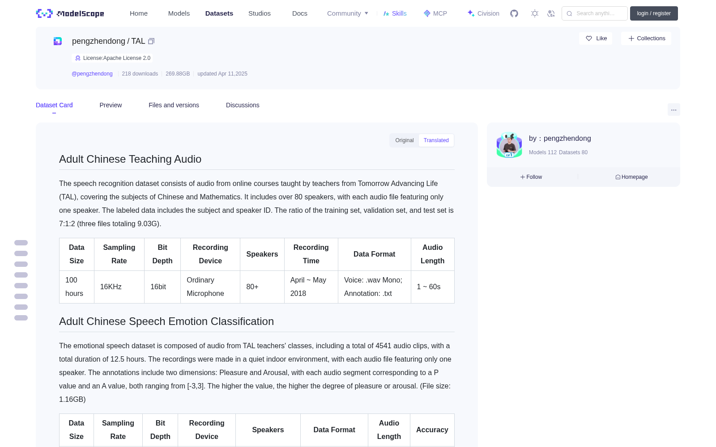Click the Adult Chinese Speech Emotion Classification heading
The height and width of the screenshot is (447, 716).
(x=166, y=321)
